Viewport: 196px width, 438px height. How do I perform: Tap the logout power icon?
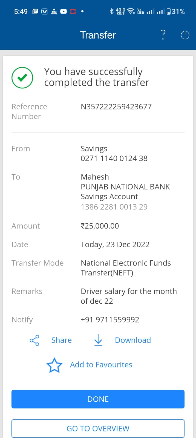coord(185,35)
